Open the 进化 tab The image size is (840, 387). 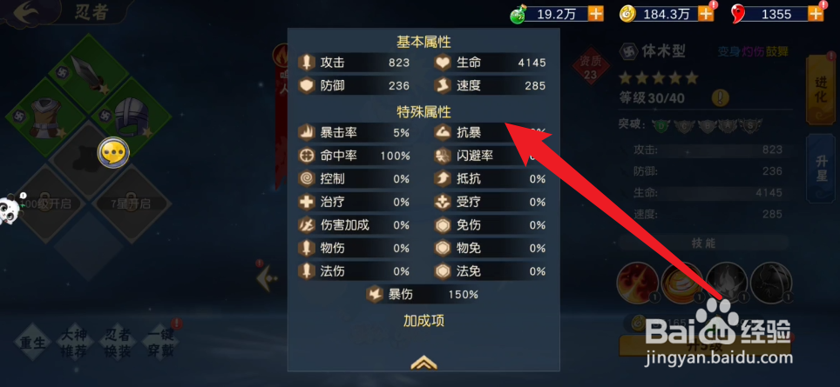tap(821, 90)
